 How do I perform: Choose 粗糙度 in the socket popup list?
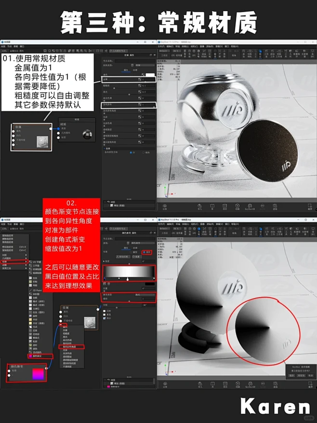pos(66,333)
